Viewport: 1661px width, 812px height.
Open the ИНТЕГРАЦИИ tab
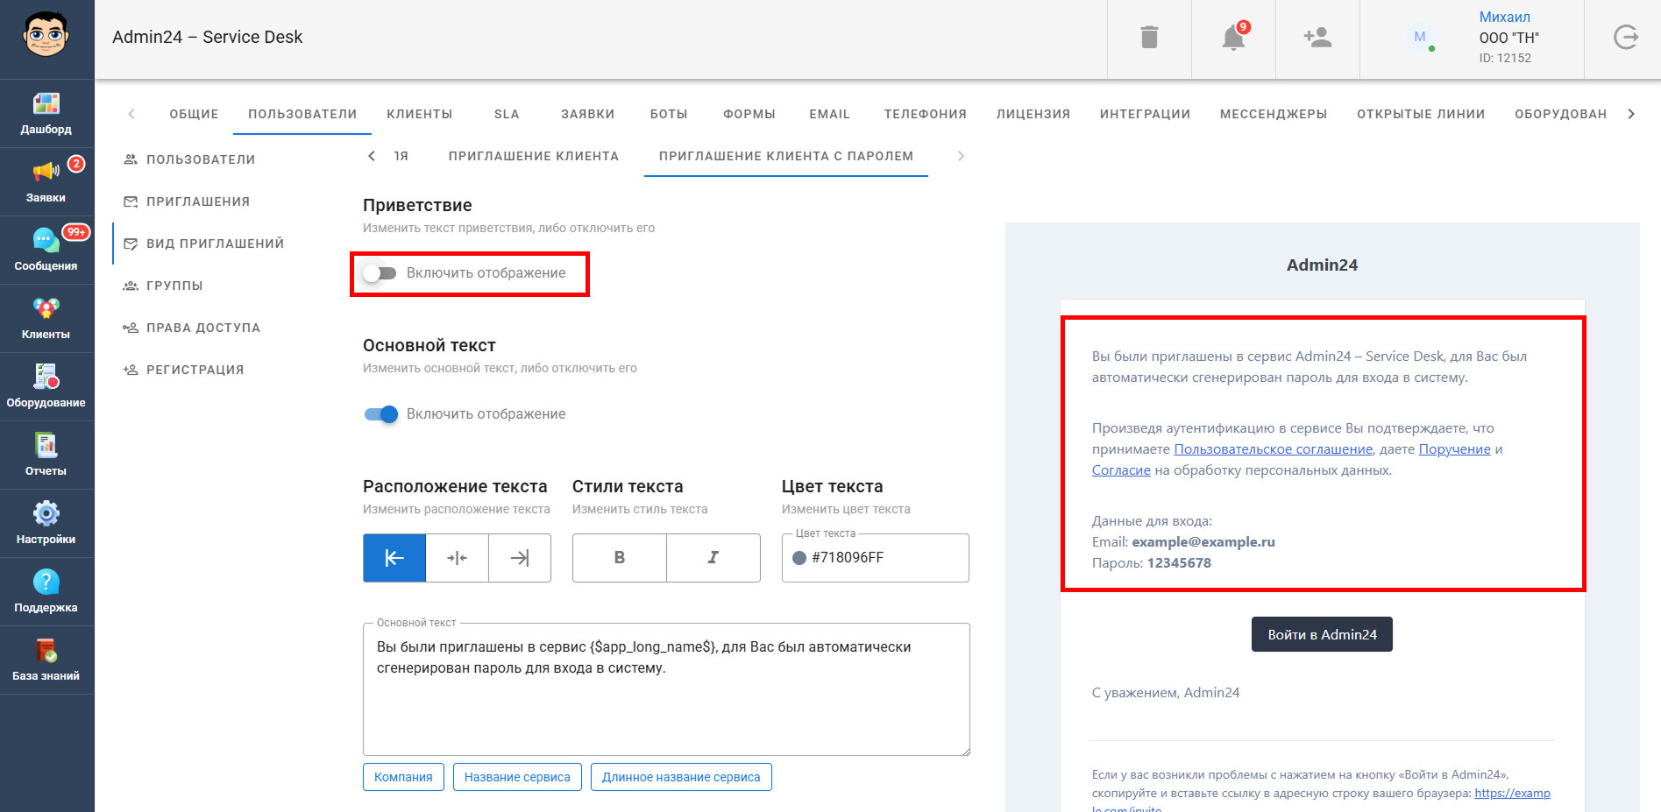click(1146, 114)
